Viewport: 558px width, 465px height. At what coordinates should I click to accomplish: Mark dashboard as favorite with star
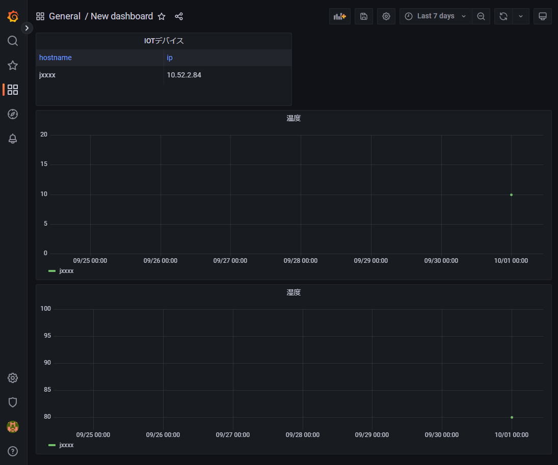coord(162,16)
